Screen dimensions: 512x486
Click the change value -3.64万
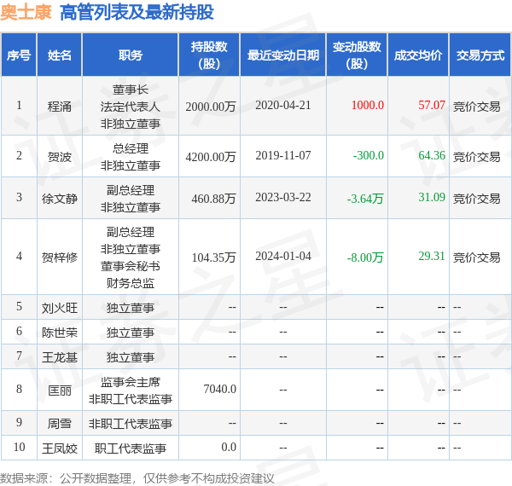pos(365,199)
